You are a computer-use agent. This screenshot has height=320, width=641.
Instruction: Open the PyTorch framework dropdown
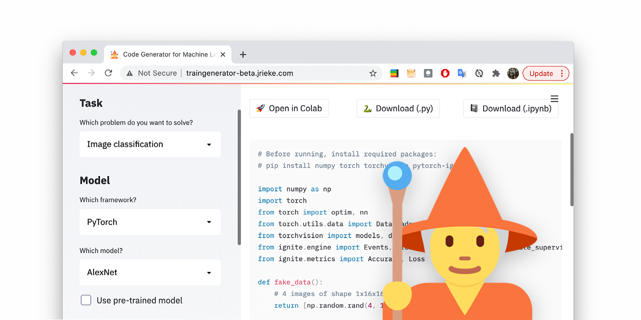[x=150, y=222]
